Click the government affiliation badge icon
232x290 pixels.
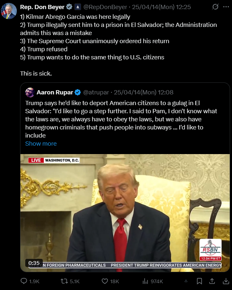pos(78,7)
